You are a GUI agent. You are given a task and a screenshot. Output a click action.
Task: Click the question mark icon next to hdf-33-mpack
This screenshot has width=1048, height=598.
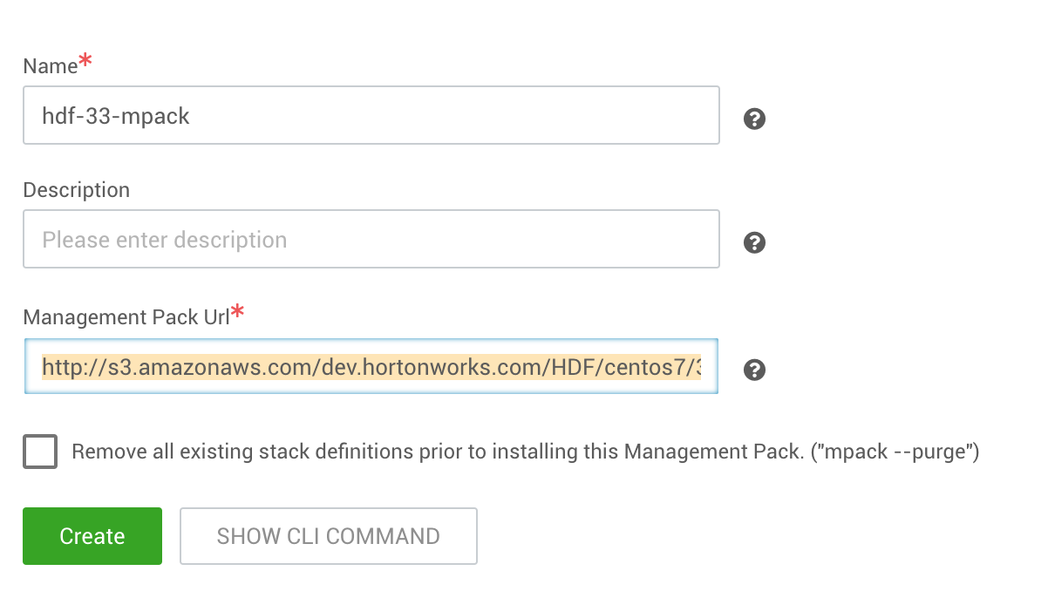click(753, 119)
